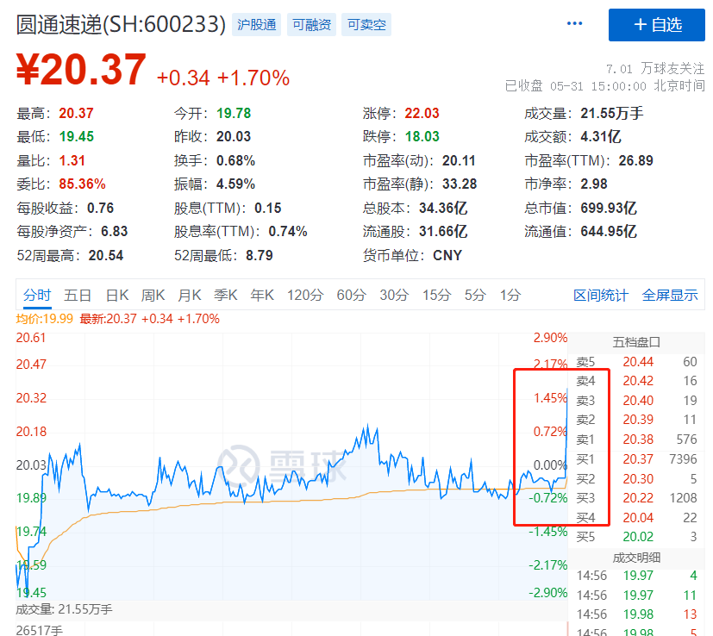Screen dimensions: 713x636
Task: Click the 最高 value 20.37
Action: click(x=76, y=113)
